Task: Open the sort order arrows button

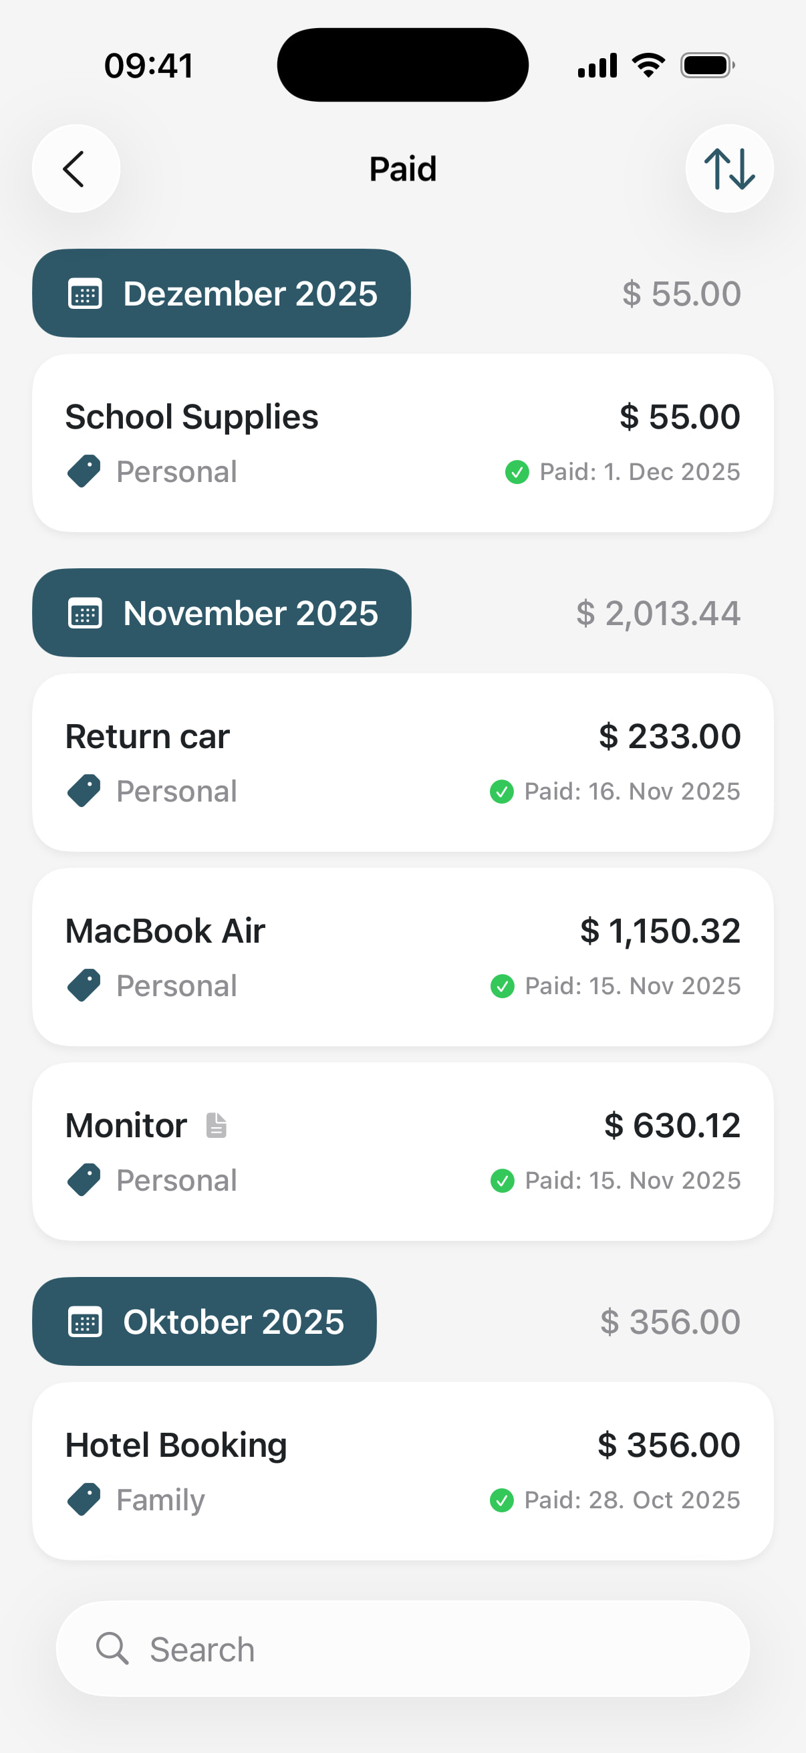Action: 729,168
